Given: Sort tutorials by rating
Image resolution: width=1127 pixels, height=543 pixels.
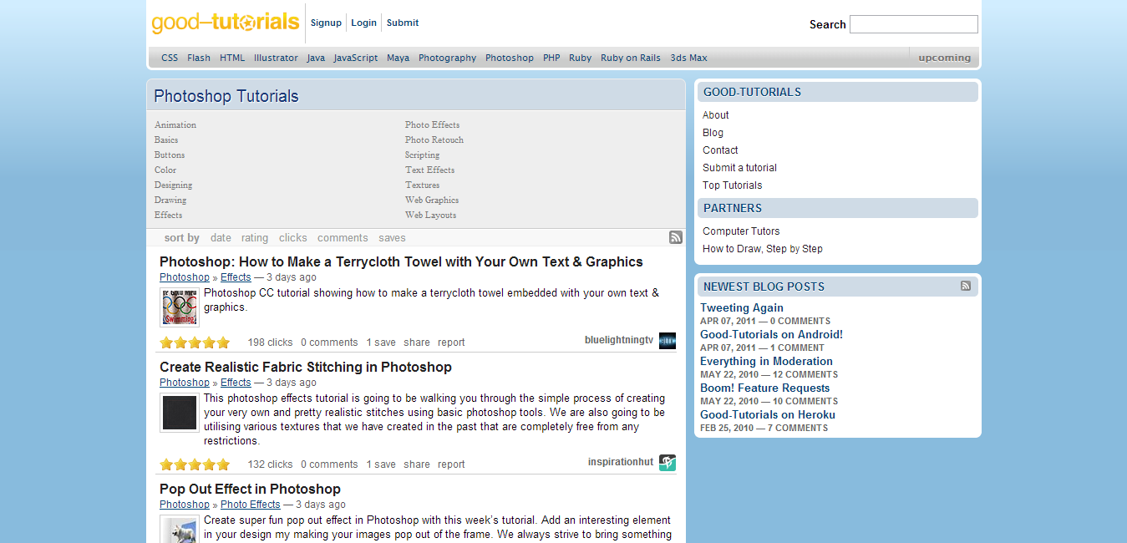Looking at the screenshot, I should click(255, 238).
